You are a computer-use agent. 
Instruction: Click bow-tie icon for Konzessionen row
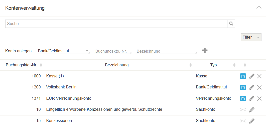[x=243, y=121]
